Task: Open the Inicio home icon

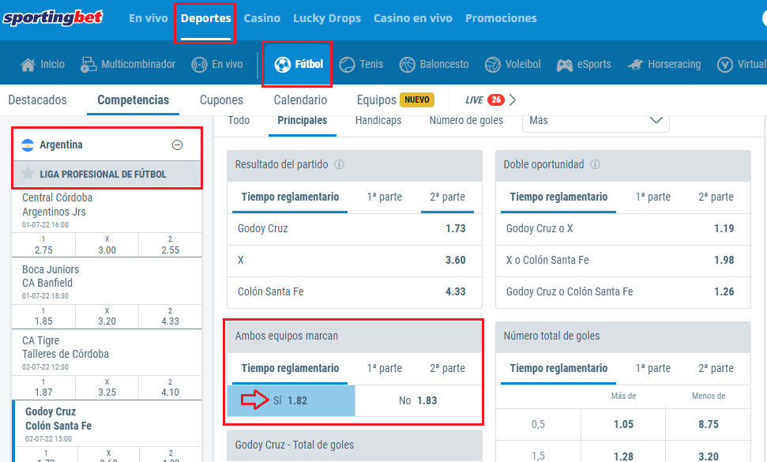Action: pyautogui.click(x=28, y=65)
